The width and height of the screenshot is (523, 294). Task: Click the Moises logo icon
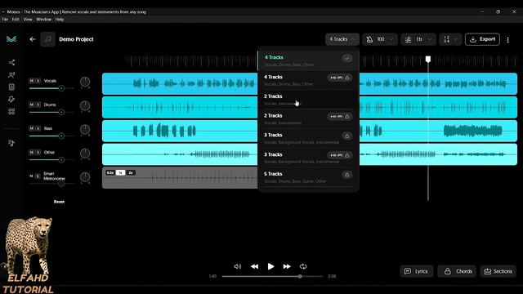coord(11,39)
